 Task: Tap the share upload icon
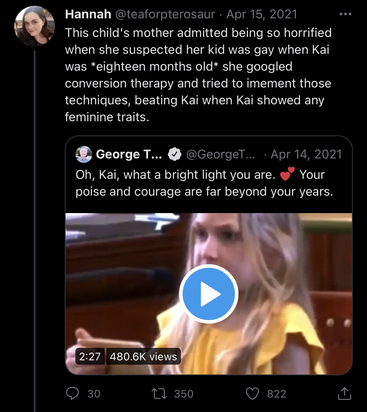click(x=344, y=394)
